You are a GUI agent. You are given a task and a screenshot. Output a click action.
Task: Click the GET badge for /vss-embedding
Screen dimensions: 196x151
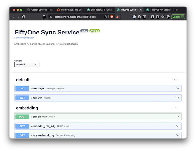(22, 135)
